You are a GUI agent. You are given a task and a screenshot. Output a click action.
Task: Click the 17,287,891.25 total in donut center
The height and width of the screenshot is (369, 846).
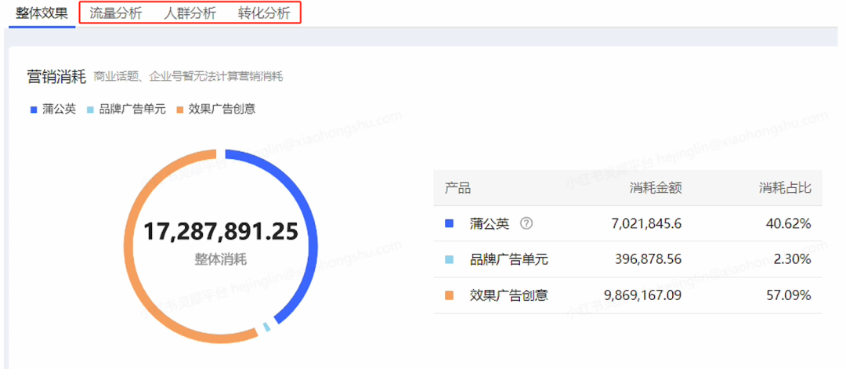click(x=220, y=232)
